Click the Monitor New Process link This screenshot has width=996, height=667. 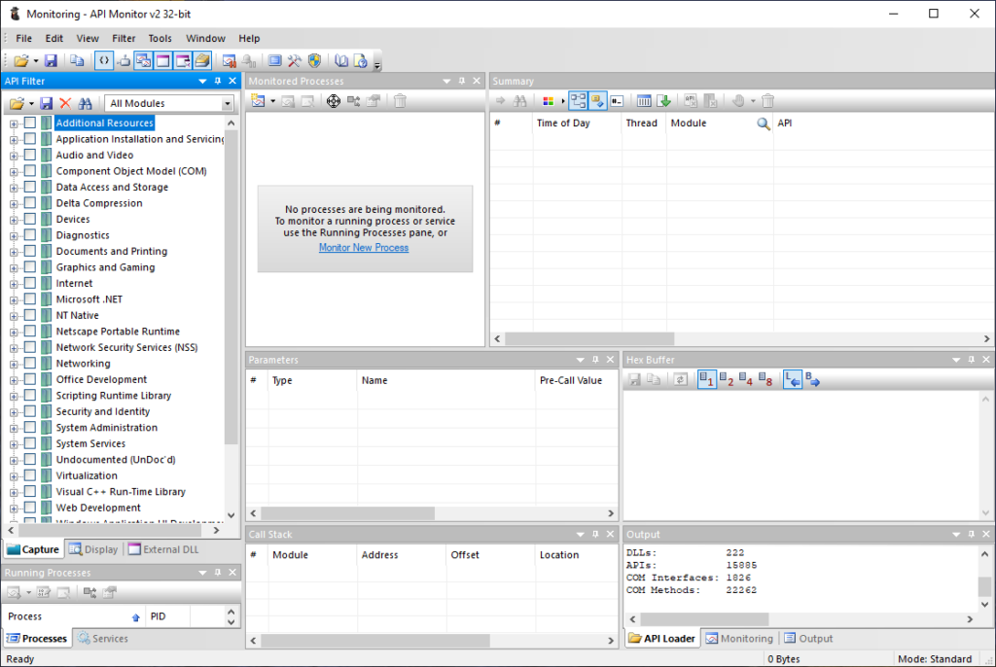(x=364, y=248)
